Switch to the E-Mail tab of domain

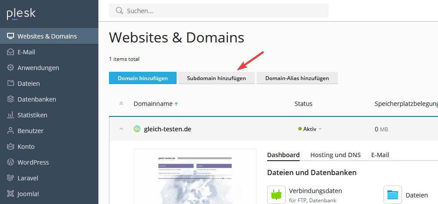click(x=380, y=155)
